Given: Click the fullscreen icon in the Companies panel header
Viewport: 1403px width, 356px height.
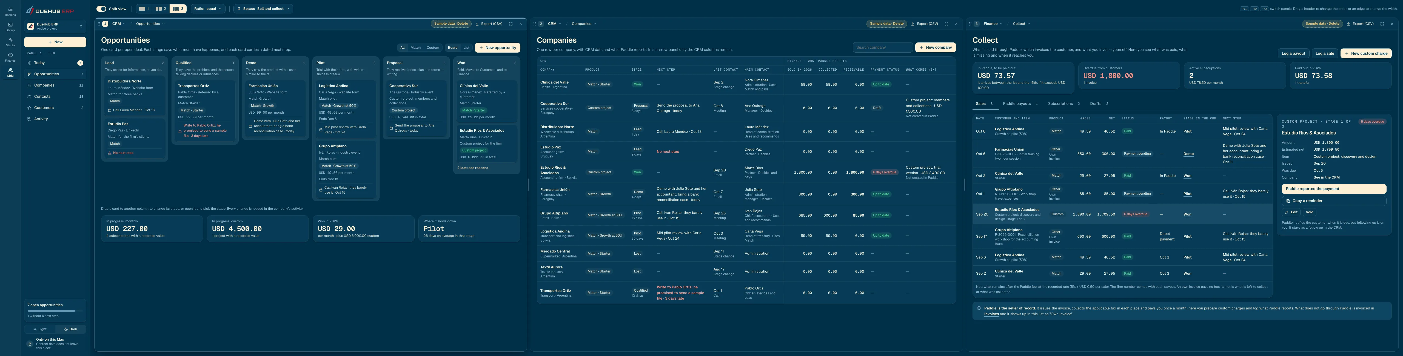Looking at the screenshot, I should tap(946, 24).
